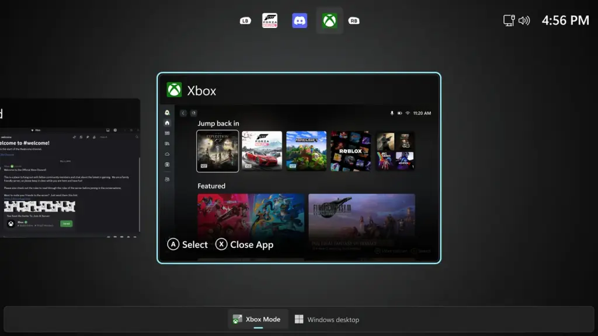The width and height of the screenshot is (598, 336).
Task: Click microphone status icon in Xbox preview
Action: coord(392,113)
